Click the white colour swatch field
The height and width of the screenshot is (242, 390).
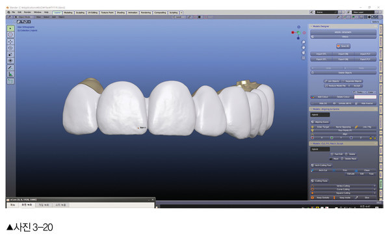coord(365,97)
